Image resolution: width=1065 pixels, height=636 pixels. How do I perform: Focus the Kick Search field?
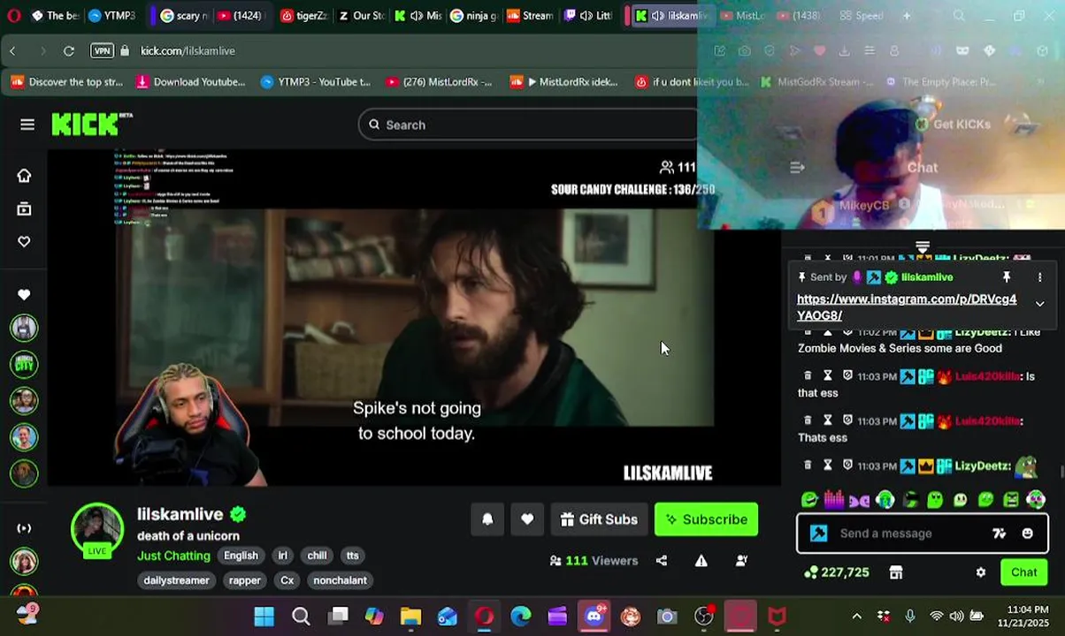point(529,125)
